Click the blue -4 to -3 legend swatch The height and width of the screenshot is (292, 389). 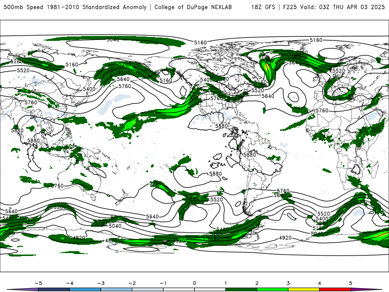pos(85,290)
